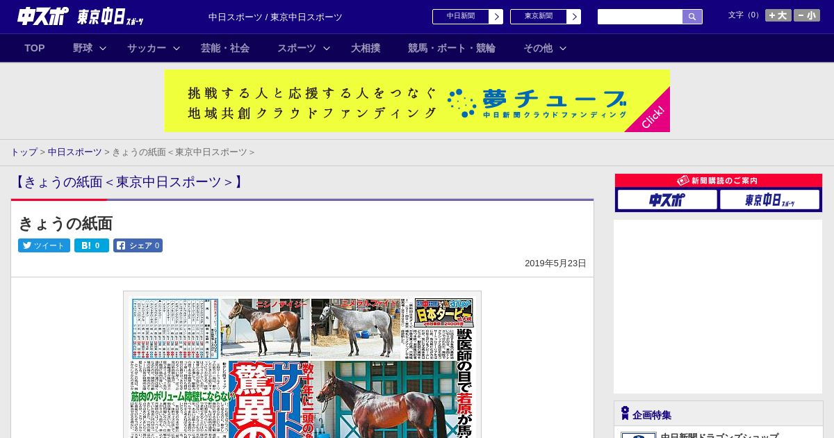This screenshot has height=438, width=834.
Task: Click the 新聞購読のご案内 banner header
Action: tap(719, 180)
